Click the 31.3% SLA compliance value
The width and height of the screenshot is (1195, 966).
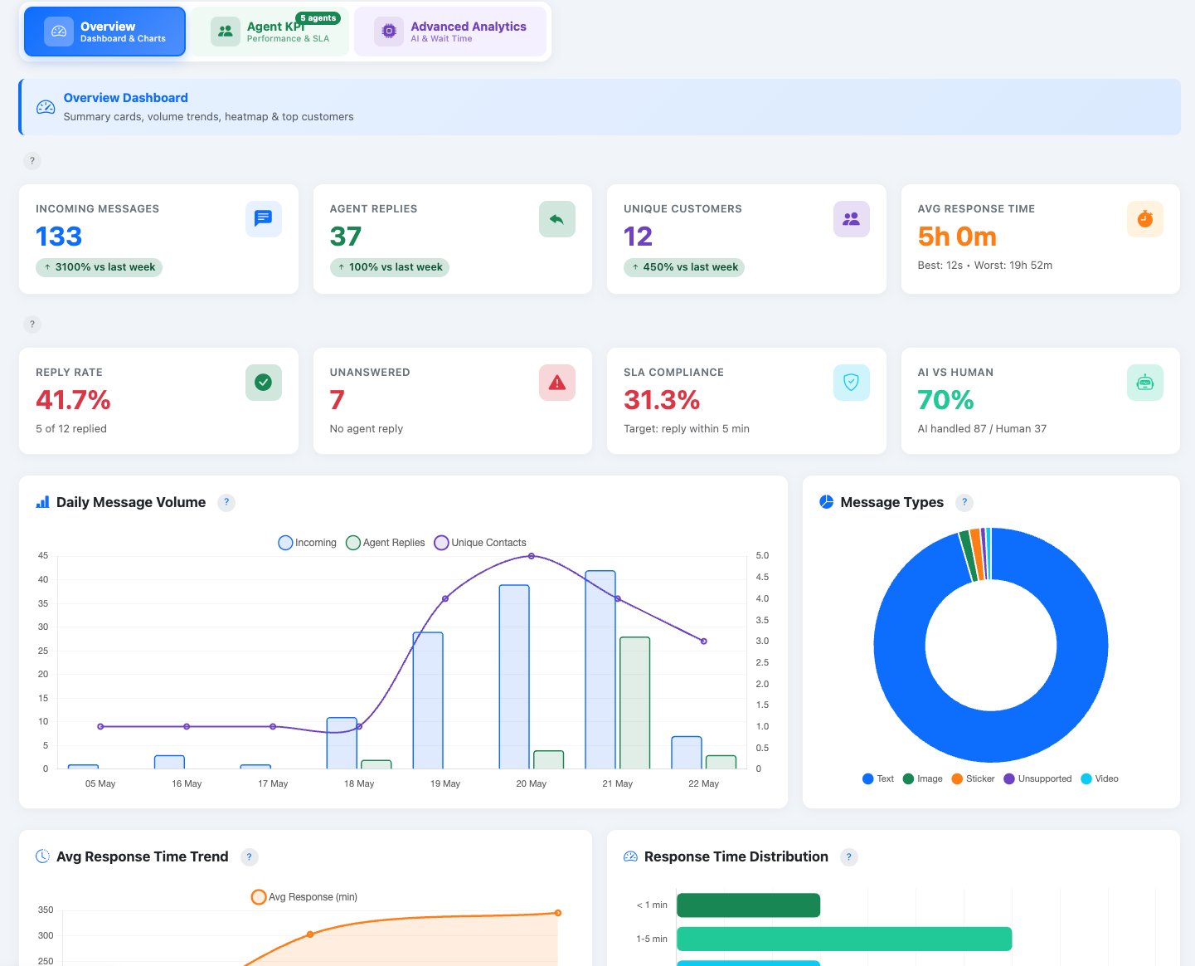(x=662, y=400)
